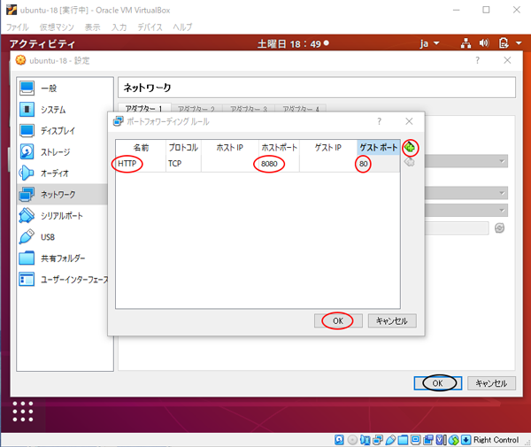Switch to the アダプター 1 tab
This screenshot has height=447, width=531.
pyautogui.click(x=144, y=108)
